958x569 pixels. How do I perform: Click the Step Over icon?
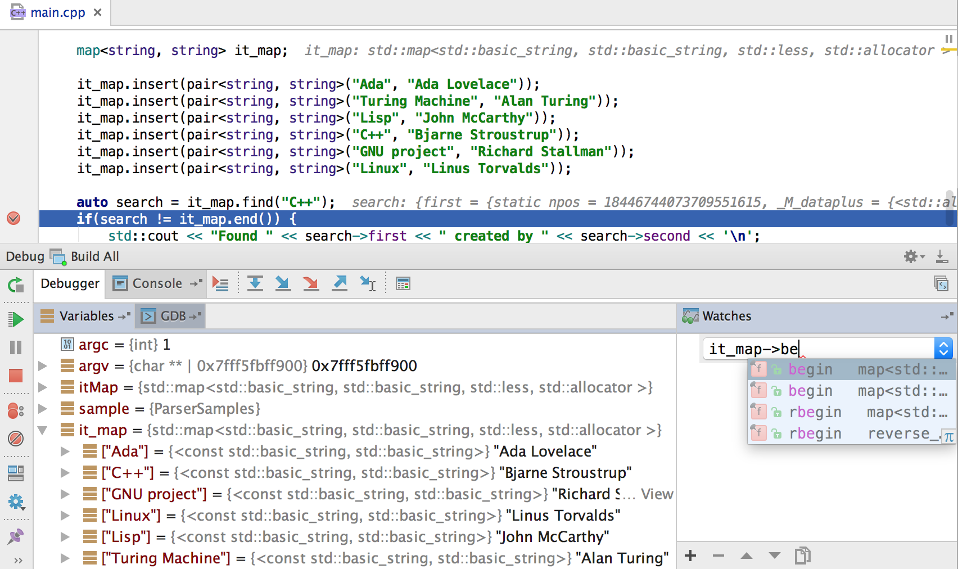(x=255, y=283)
